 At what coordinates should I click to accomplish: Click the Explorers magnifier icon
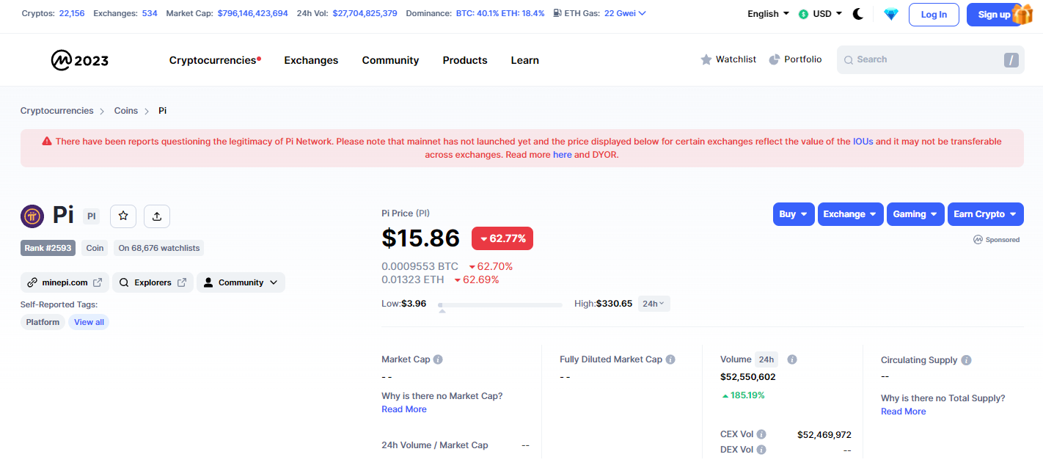[124, 282]
